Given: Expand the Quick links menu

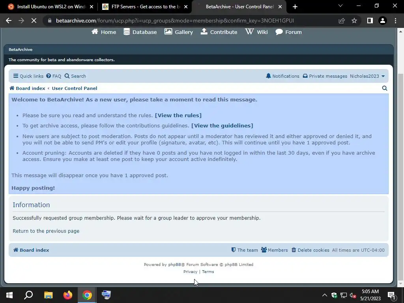Looking at the screenshot, I should 28,76.
